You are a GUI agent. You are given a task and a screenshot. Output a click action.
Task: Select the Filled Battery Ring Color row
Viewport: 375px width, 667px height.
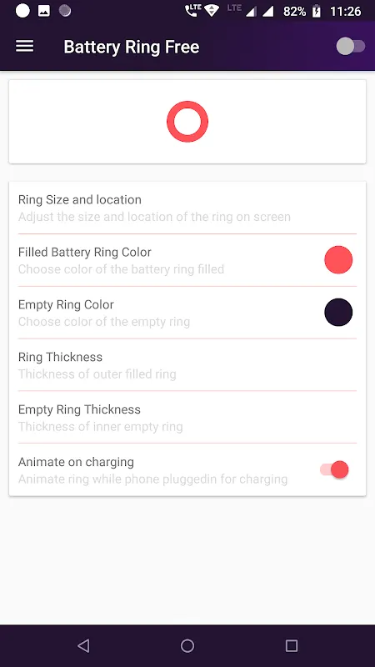click(x=187, y=260)
